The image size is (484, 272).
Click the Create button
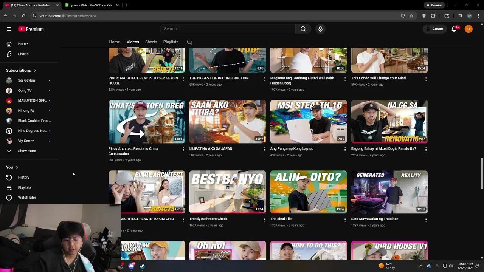(x=434, y=29)
